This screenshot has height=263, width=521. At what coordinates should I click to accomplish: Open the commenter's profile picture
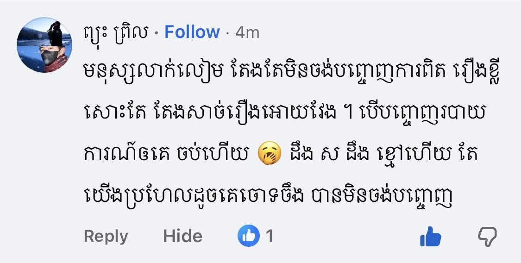pos(43,45)
